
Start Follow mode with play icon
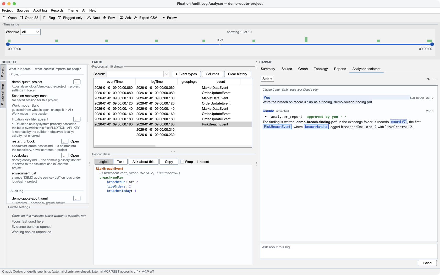click(163, 18)
